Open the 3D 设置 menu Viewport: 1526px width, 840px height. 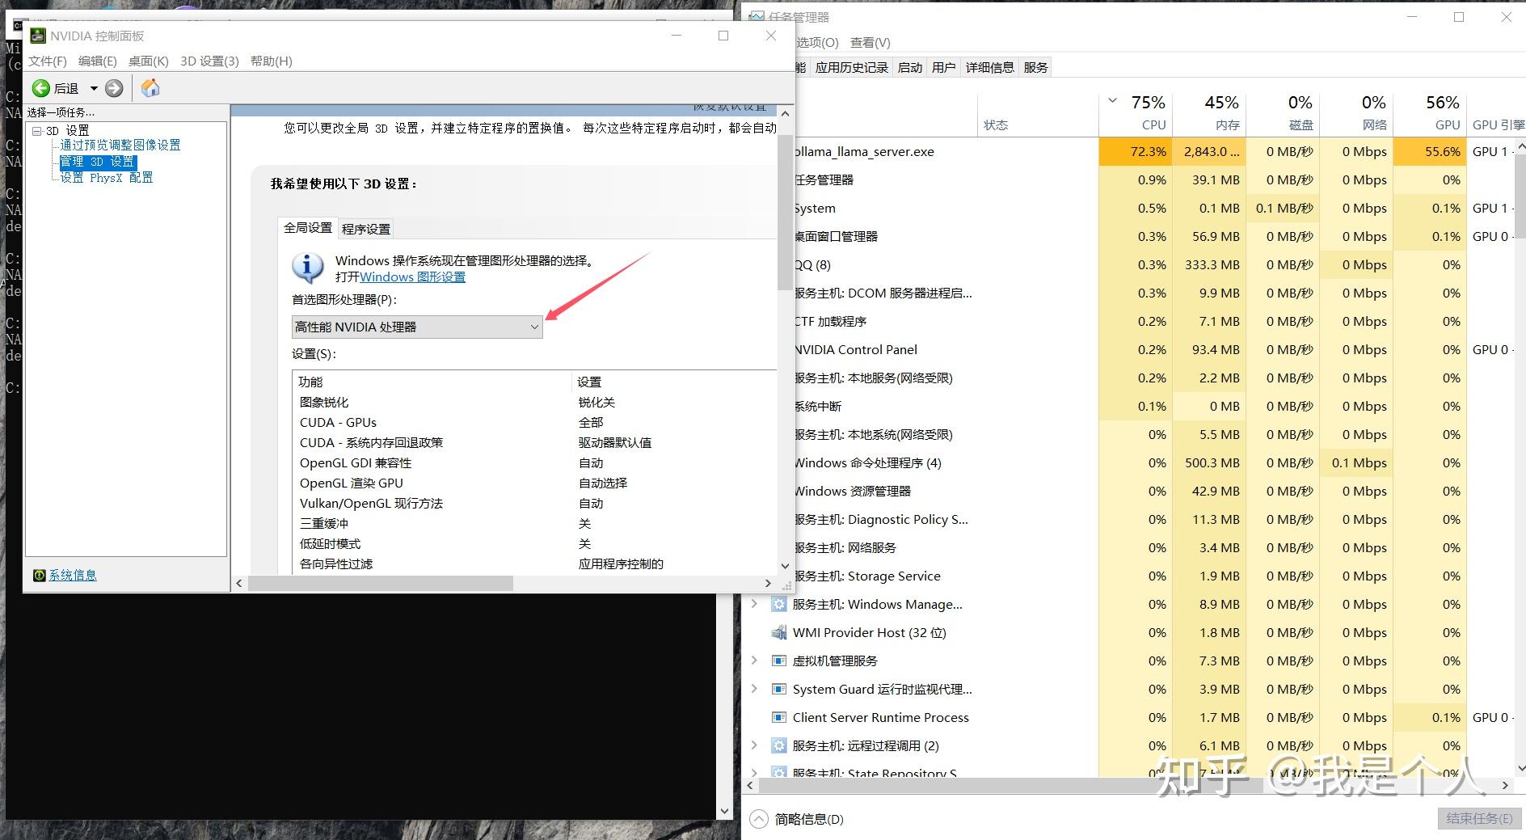(209, 61)
